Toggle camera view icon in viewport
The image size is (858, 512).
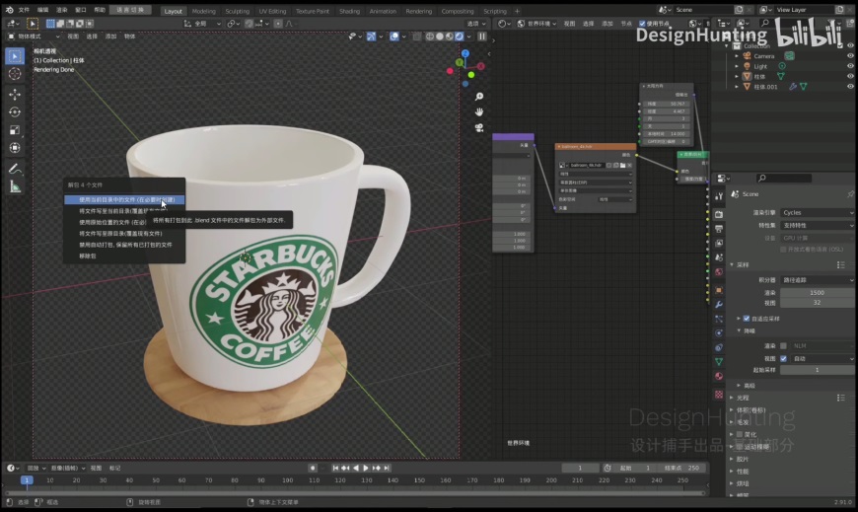pyautogui.click(x=479, y=127)
